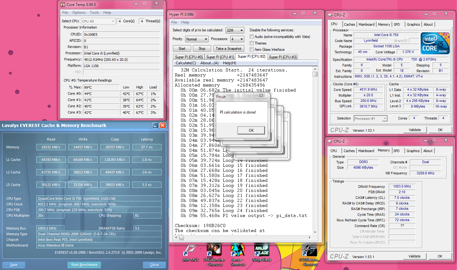The width and height of the screenshot is (457, 270).
Task: Toggle the Themes checkbox in Hyper PI
Action: [x=252, y=43]
